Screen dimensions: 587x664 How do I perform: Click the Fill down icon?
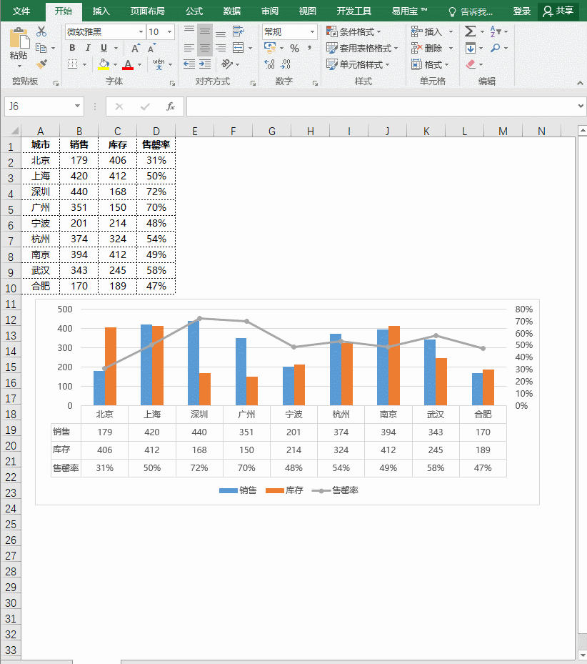pyautogui.click(x=470, y=48)
